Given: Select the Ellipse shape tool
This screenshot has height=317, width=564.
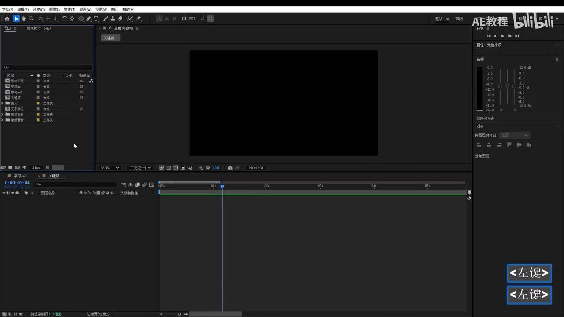Looking at the screenshot, I should pos(82,18).
